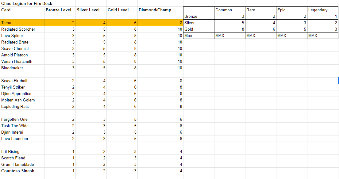
Task: Select the 'Molten Ash Golem' cell
Action: point(22,100)
